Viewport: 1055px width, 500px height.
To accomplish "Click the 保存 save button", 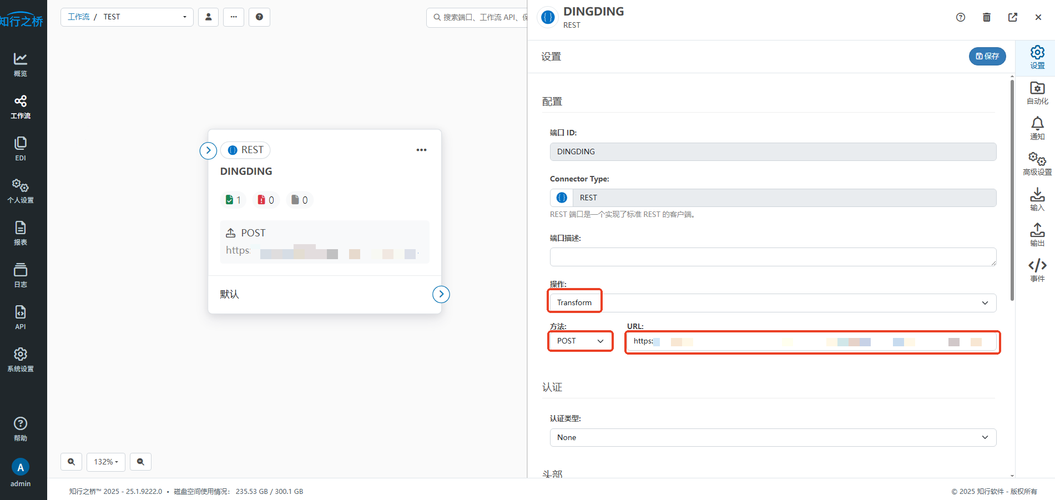I will (987, 56).
